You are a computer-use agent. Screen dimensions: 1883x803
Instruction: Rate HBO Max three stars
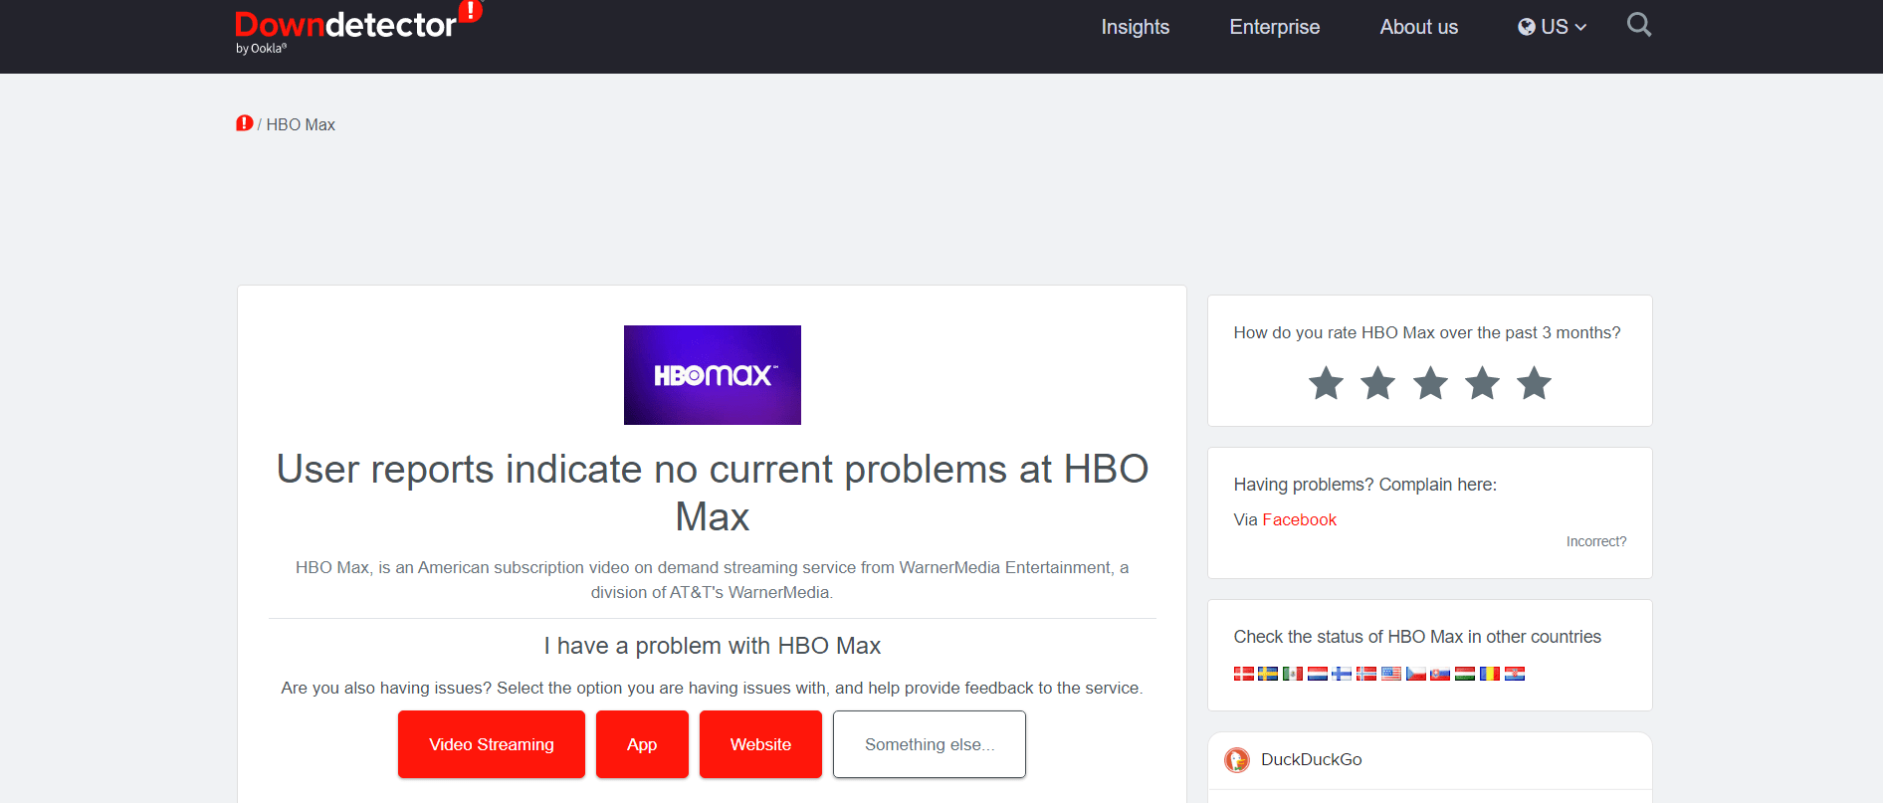coord(1430,383)
